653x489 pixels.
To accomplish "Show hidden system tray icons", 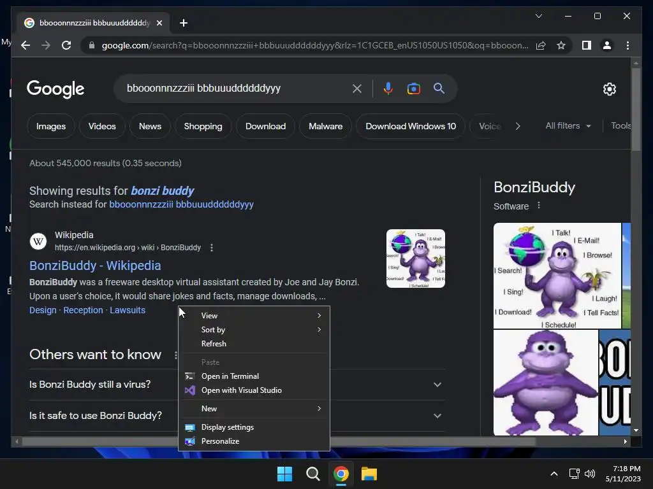I will coord(554,474).
